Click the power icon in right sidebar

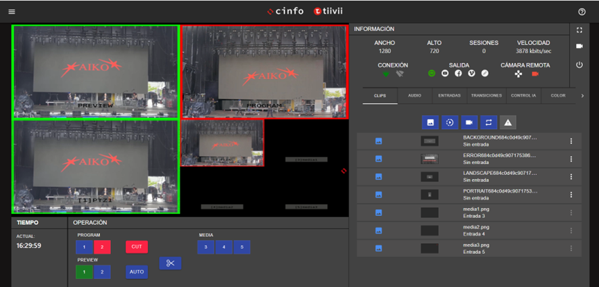click(x=579, y=65)
